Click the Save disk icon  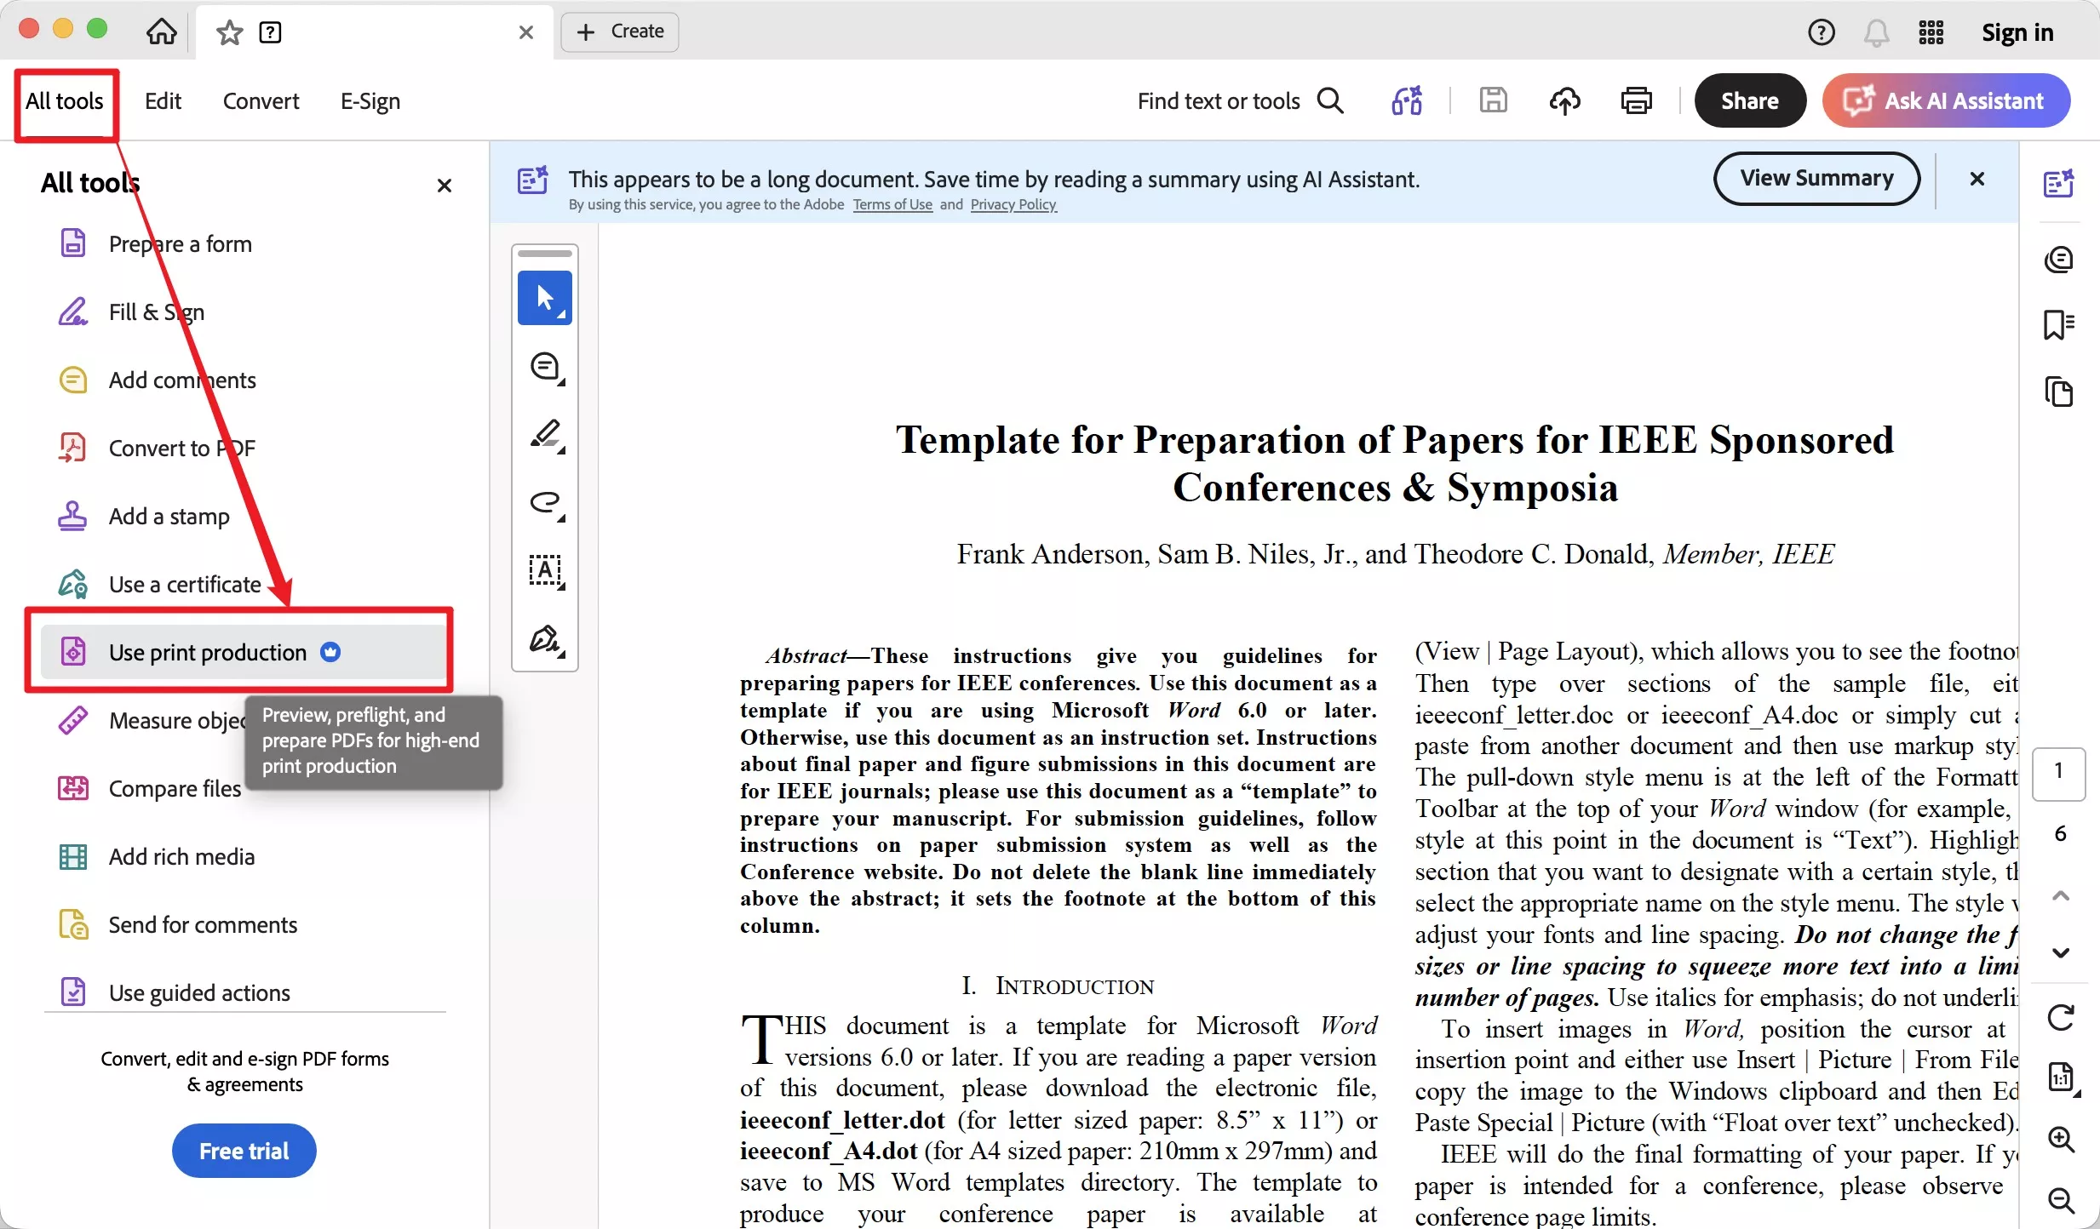[1492, 100]
